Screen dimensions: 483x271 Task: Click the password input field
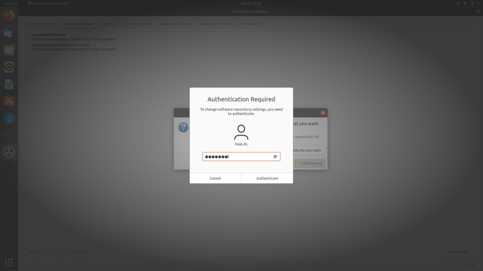pyautogui.click(x=241, y=156)
